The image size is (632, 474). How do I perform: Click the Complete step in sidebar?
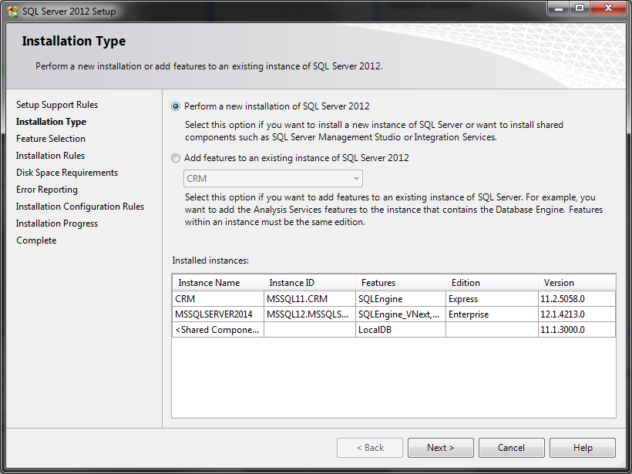point(35,240)
